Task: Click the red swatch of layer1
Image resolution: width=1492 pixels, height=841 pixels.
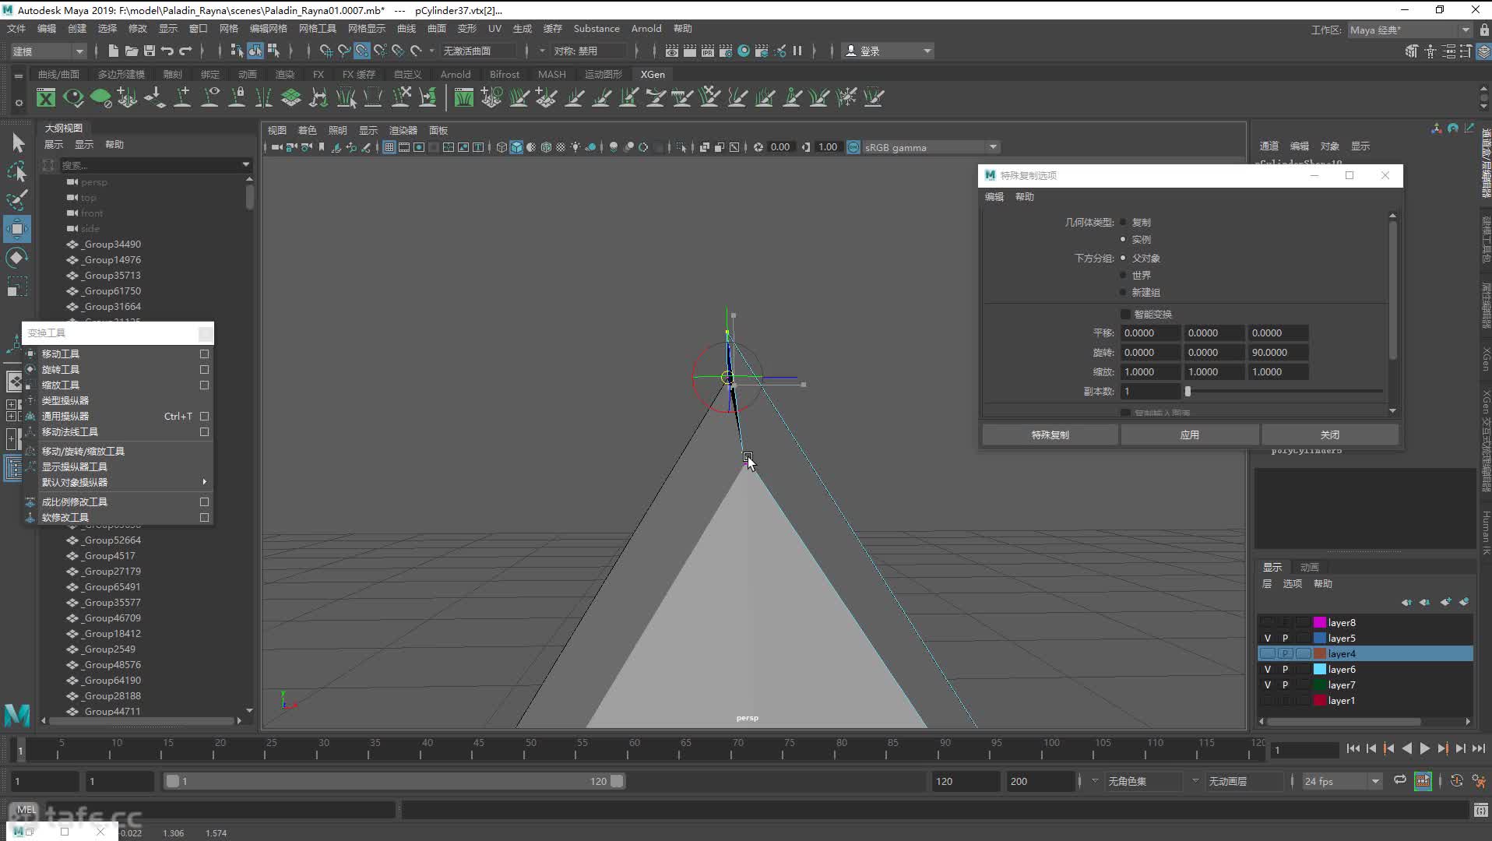Action: 1319,700
